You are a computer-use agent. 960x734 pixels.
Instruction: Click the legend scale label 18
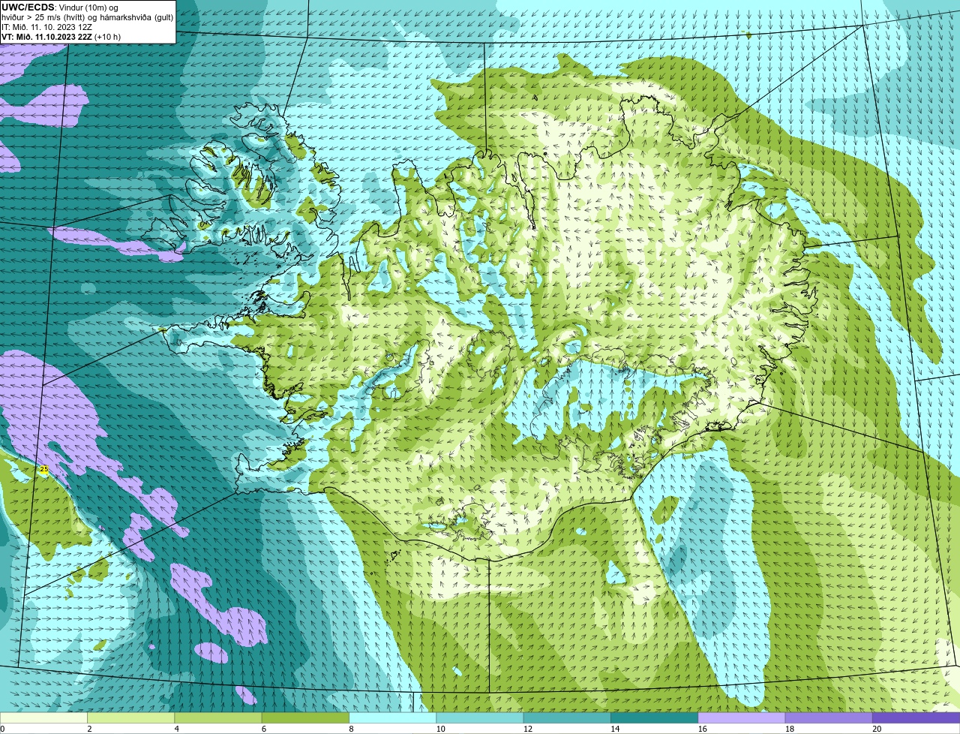tap(789, 729)
